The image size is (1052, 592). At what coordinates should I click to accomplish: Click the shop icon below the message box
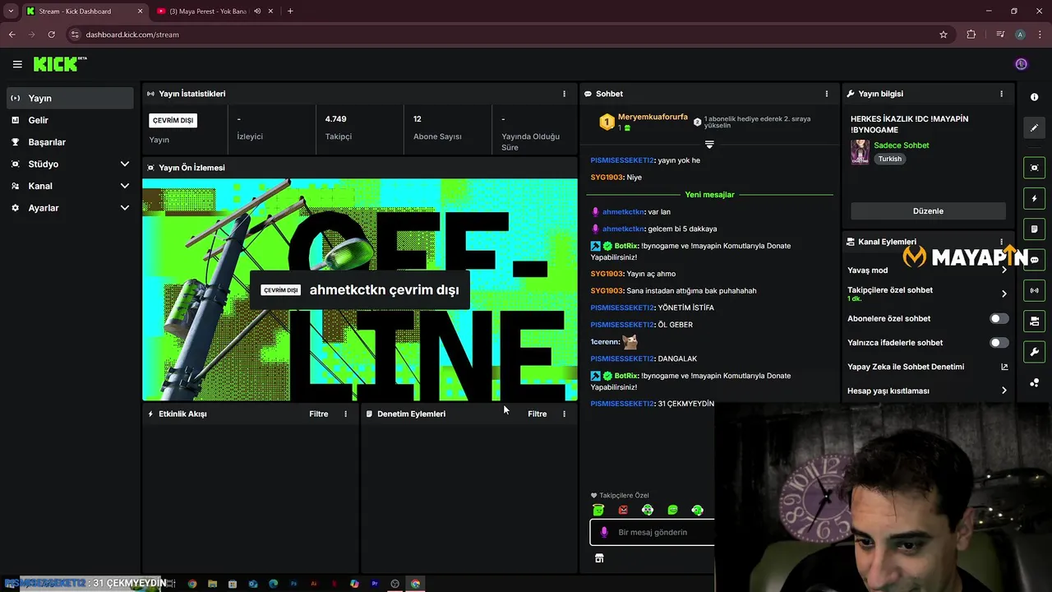coord(599,558)
